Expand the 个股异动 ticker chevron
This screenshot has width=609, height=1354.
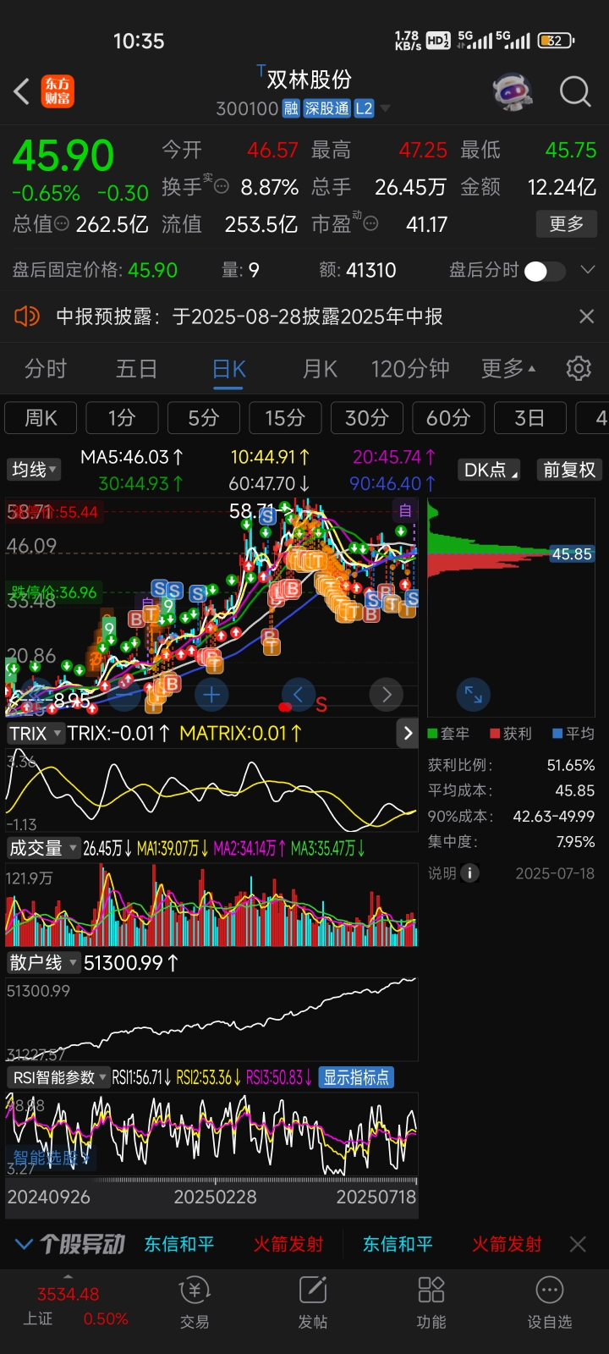(25, 1244)
